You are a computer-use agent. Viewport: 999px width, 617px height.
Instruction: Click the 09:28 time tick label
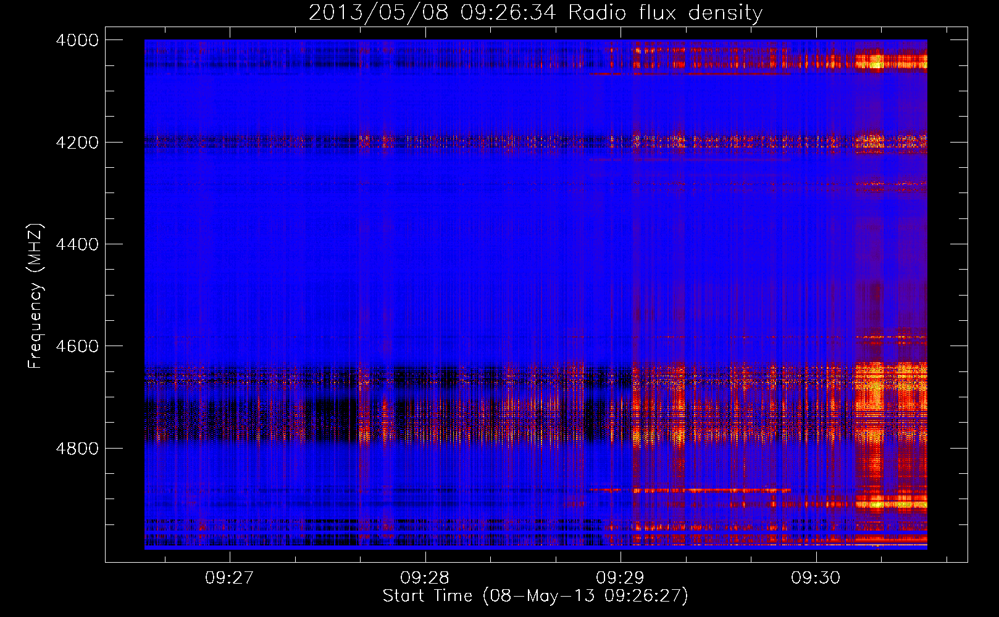pos(425,578)
